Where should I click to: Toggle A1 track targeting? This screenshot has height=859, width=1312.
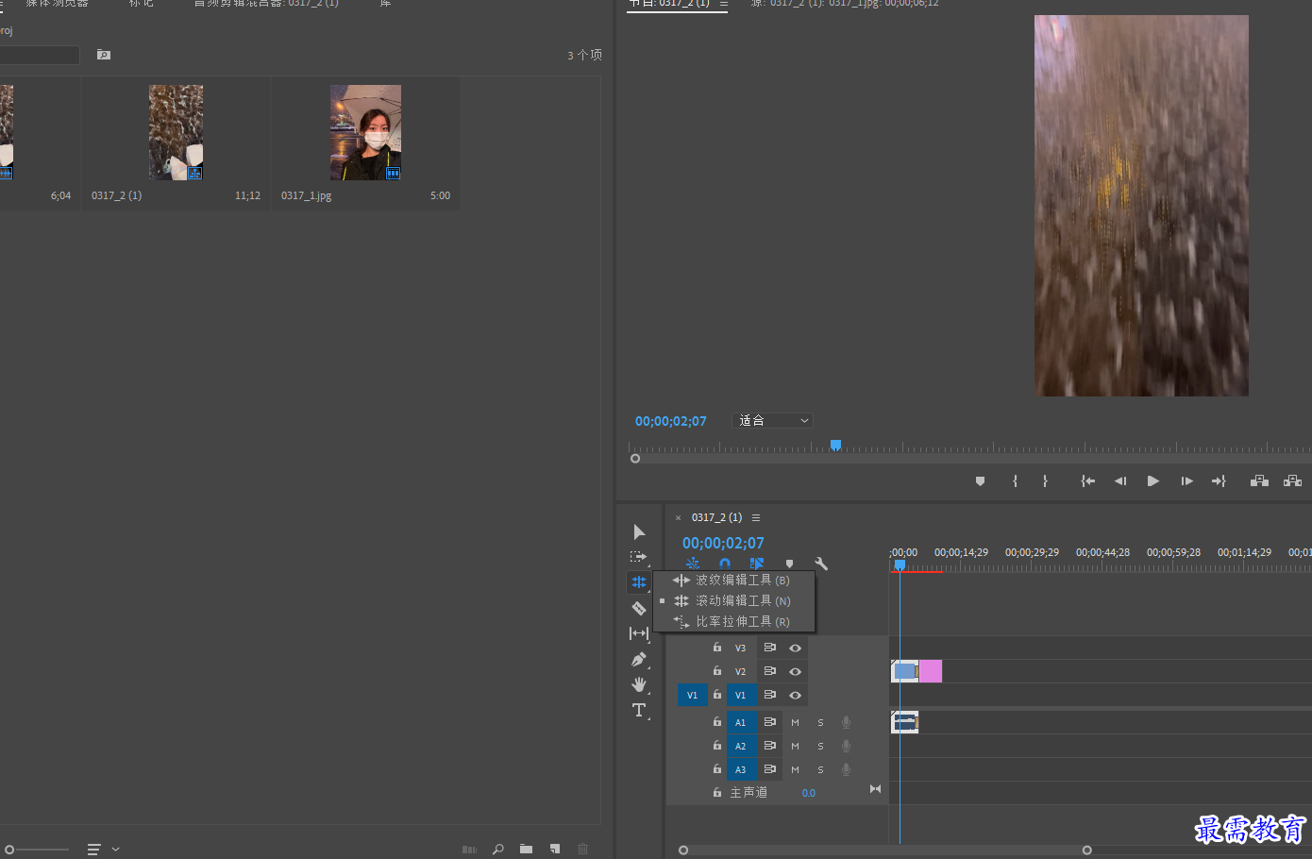tap(741, 722)
